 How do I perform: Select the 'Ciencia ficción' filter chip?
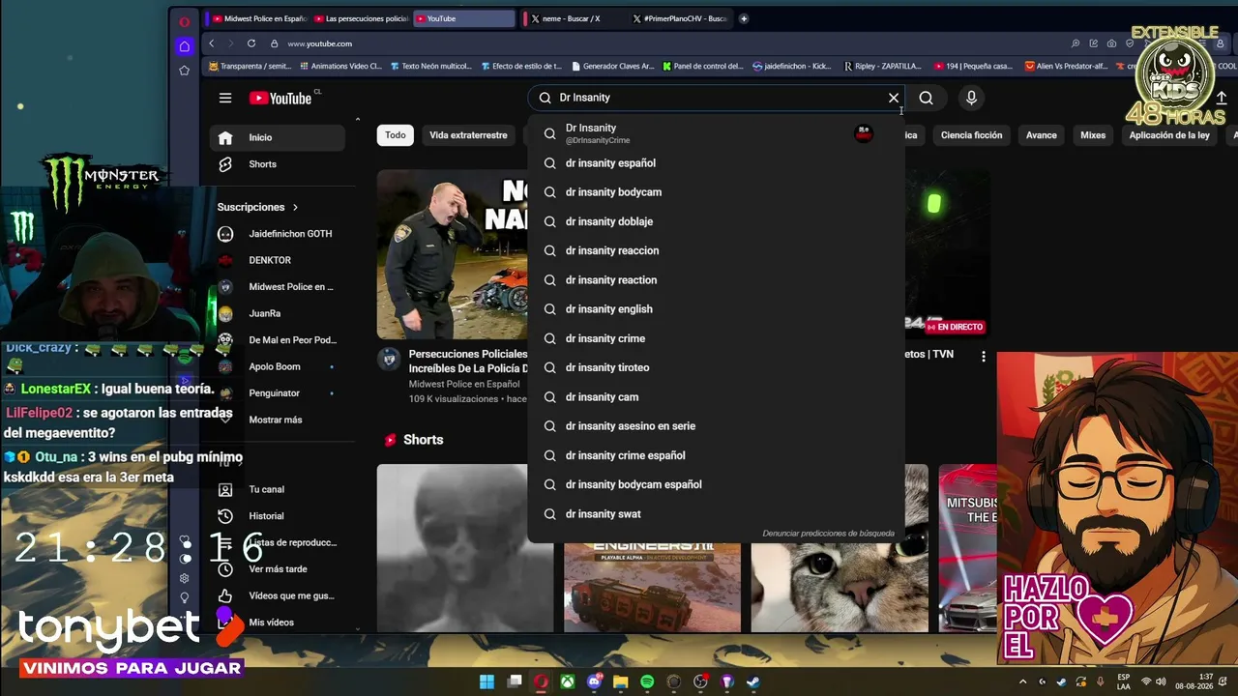coord(971,135)
